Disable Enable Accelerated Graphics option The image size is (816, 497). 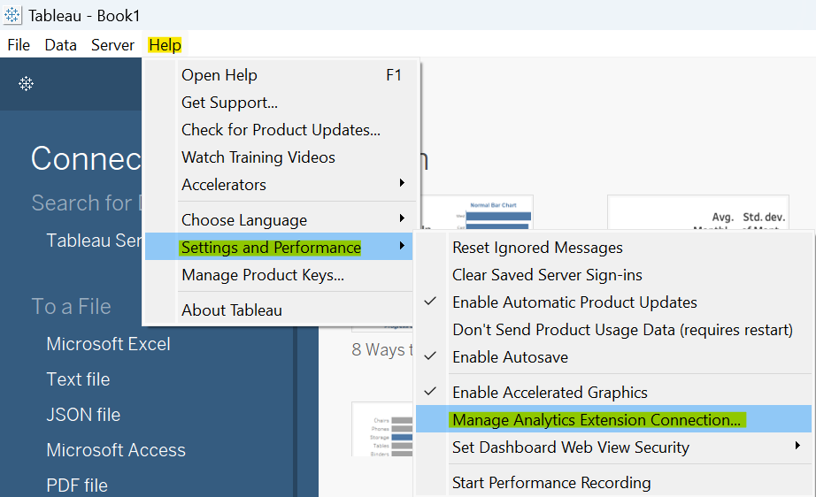[x=550, y=393]
